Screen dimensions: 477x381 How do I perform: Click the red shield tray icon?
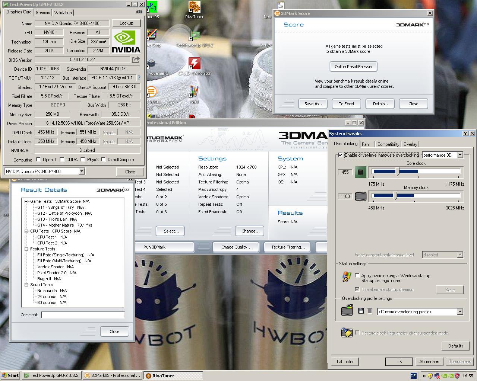(457, 376)
